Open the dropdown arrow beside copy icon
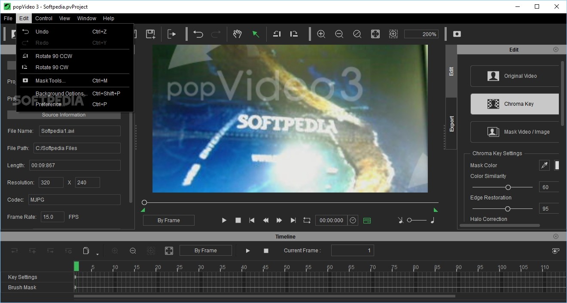This screenshot has width=567, height=303. pos(98,254)
